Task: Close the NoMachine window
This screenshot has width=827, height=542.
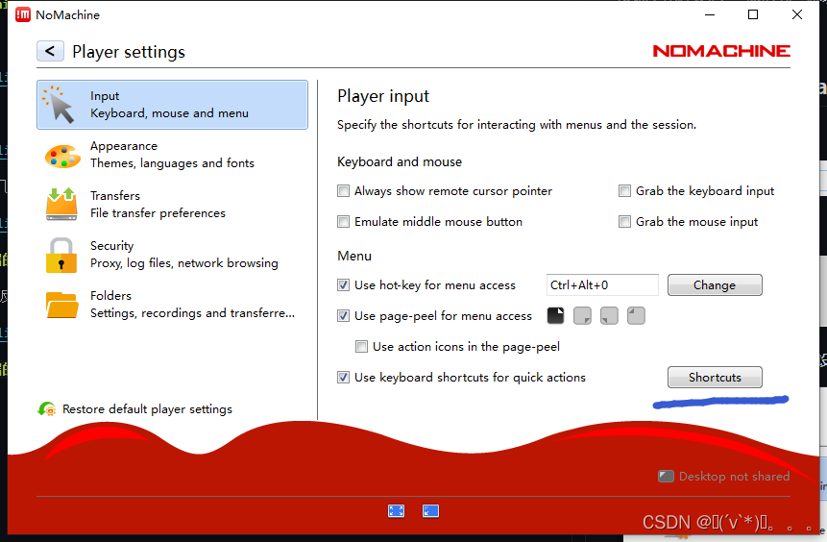Action: (797, 14)
